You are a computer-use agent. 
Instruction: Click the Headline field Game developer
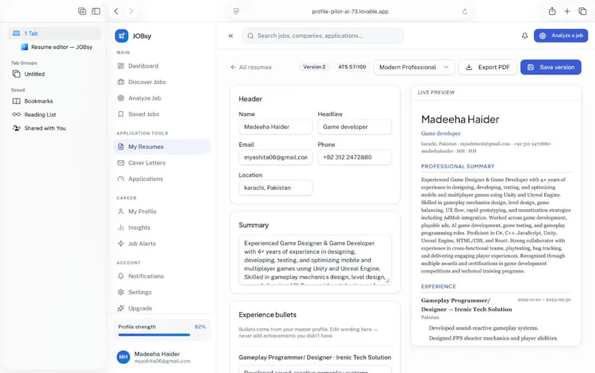coord(355,127)
